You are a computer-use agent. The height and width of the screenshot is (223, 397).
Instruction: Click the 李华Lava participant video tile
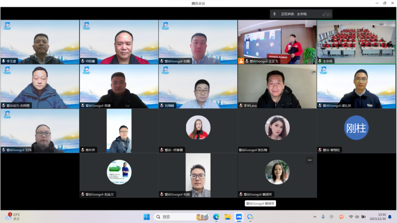pyautogui.click(x=277, y=86)
